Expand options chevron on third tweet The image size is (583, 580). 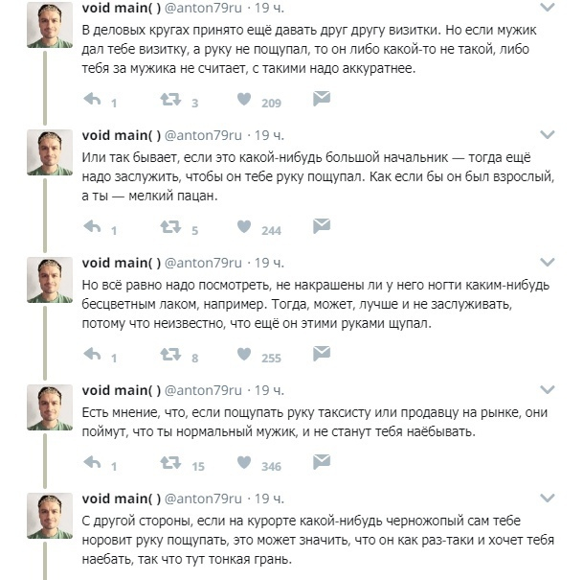coord(549,264)
